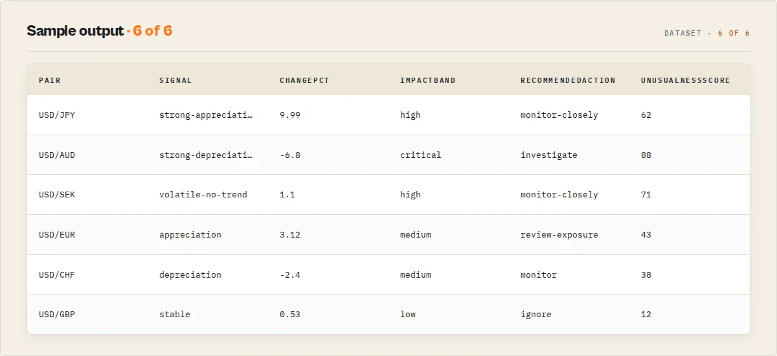
Task: Select unusualness score 38
Action: (646, 274)
